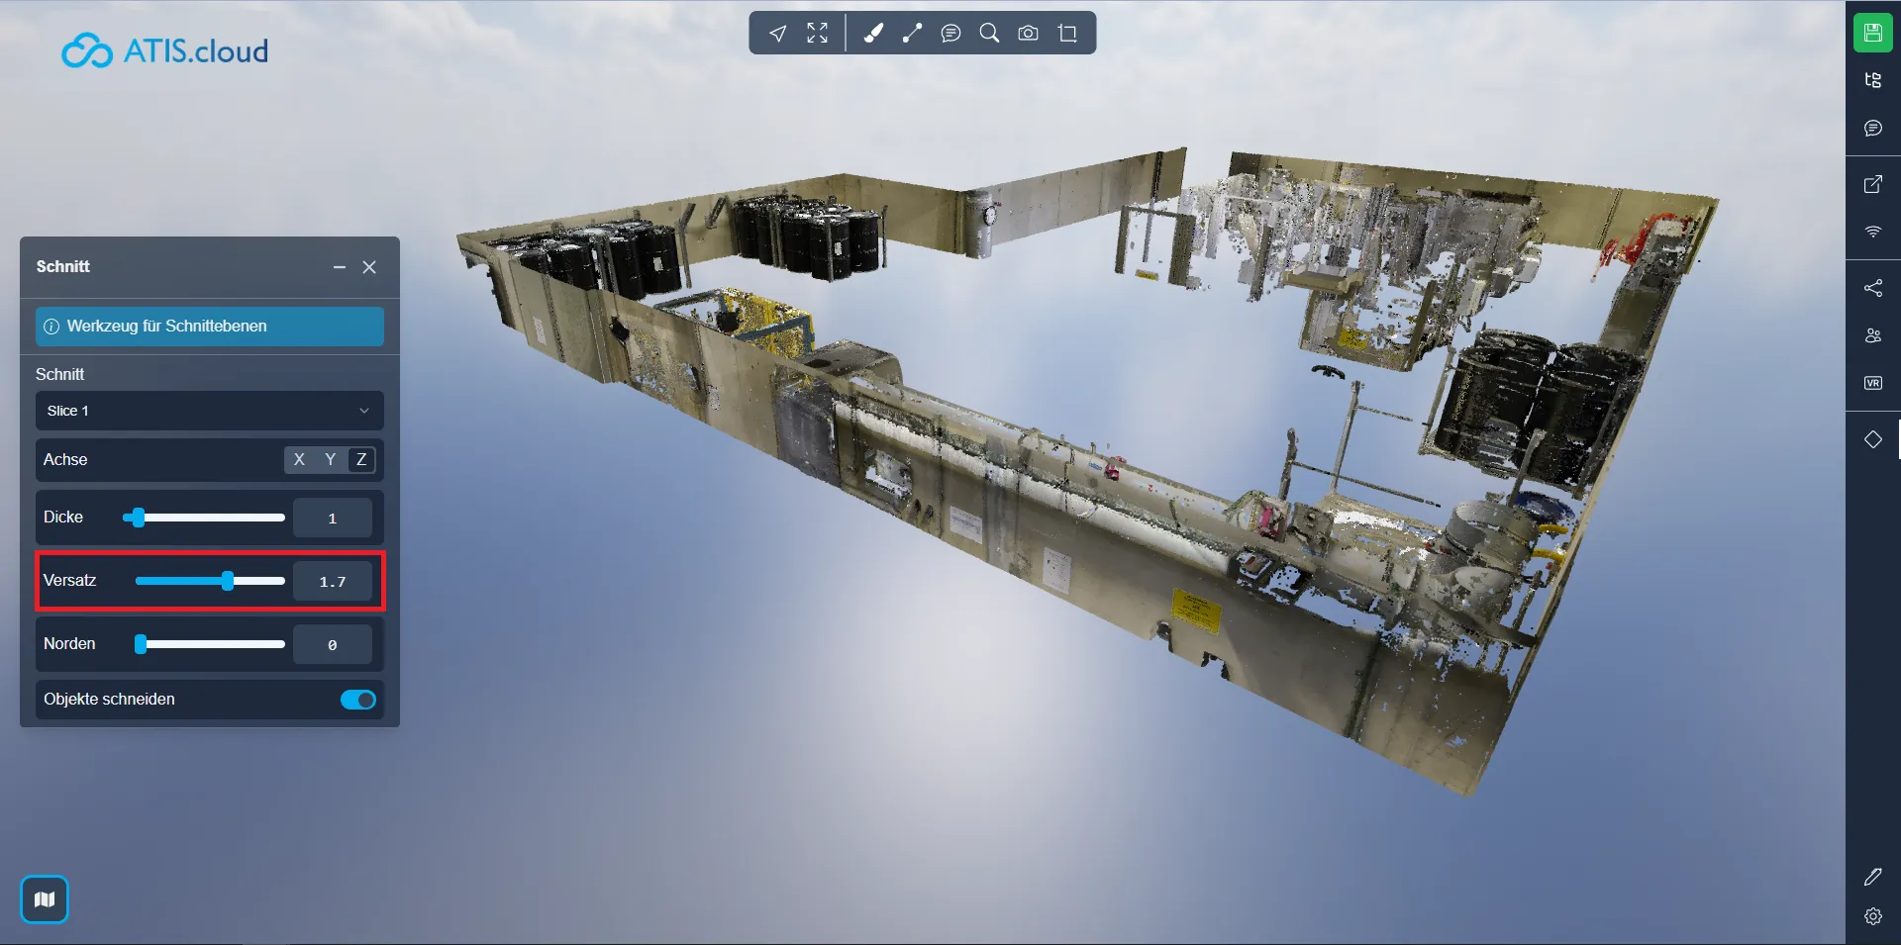
Task: Select X axis for Achse
Action: 299,459
